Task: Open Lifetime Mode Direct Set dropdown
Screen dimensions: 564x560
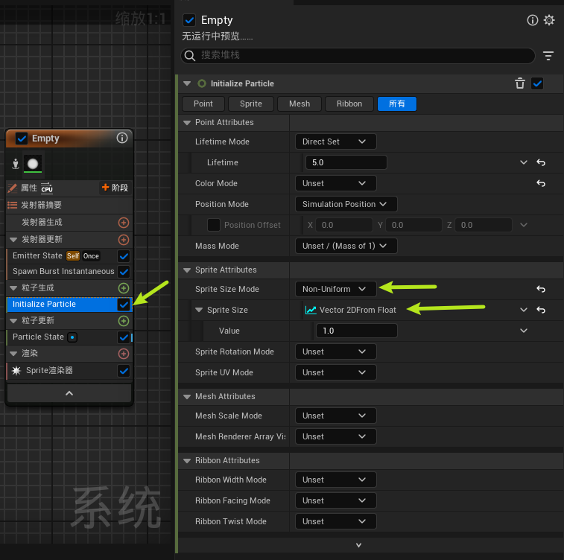Action: coord(335,141)
